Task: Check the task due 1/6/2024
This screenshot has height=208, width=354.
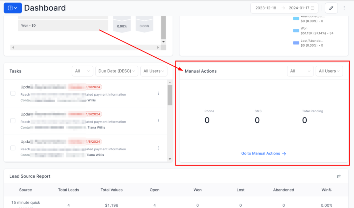Action: pyautogui.click(x=13, y=121)
